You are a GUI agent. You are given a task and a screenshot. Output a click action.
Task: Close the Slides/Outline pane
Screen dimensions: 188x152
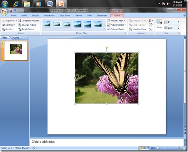tap(27, 38)
